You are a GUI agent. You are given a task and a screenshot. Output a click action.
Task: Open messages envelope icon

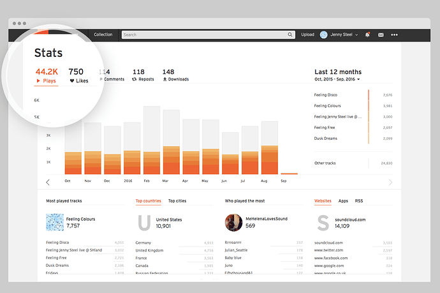coord(381,34)
